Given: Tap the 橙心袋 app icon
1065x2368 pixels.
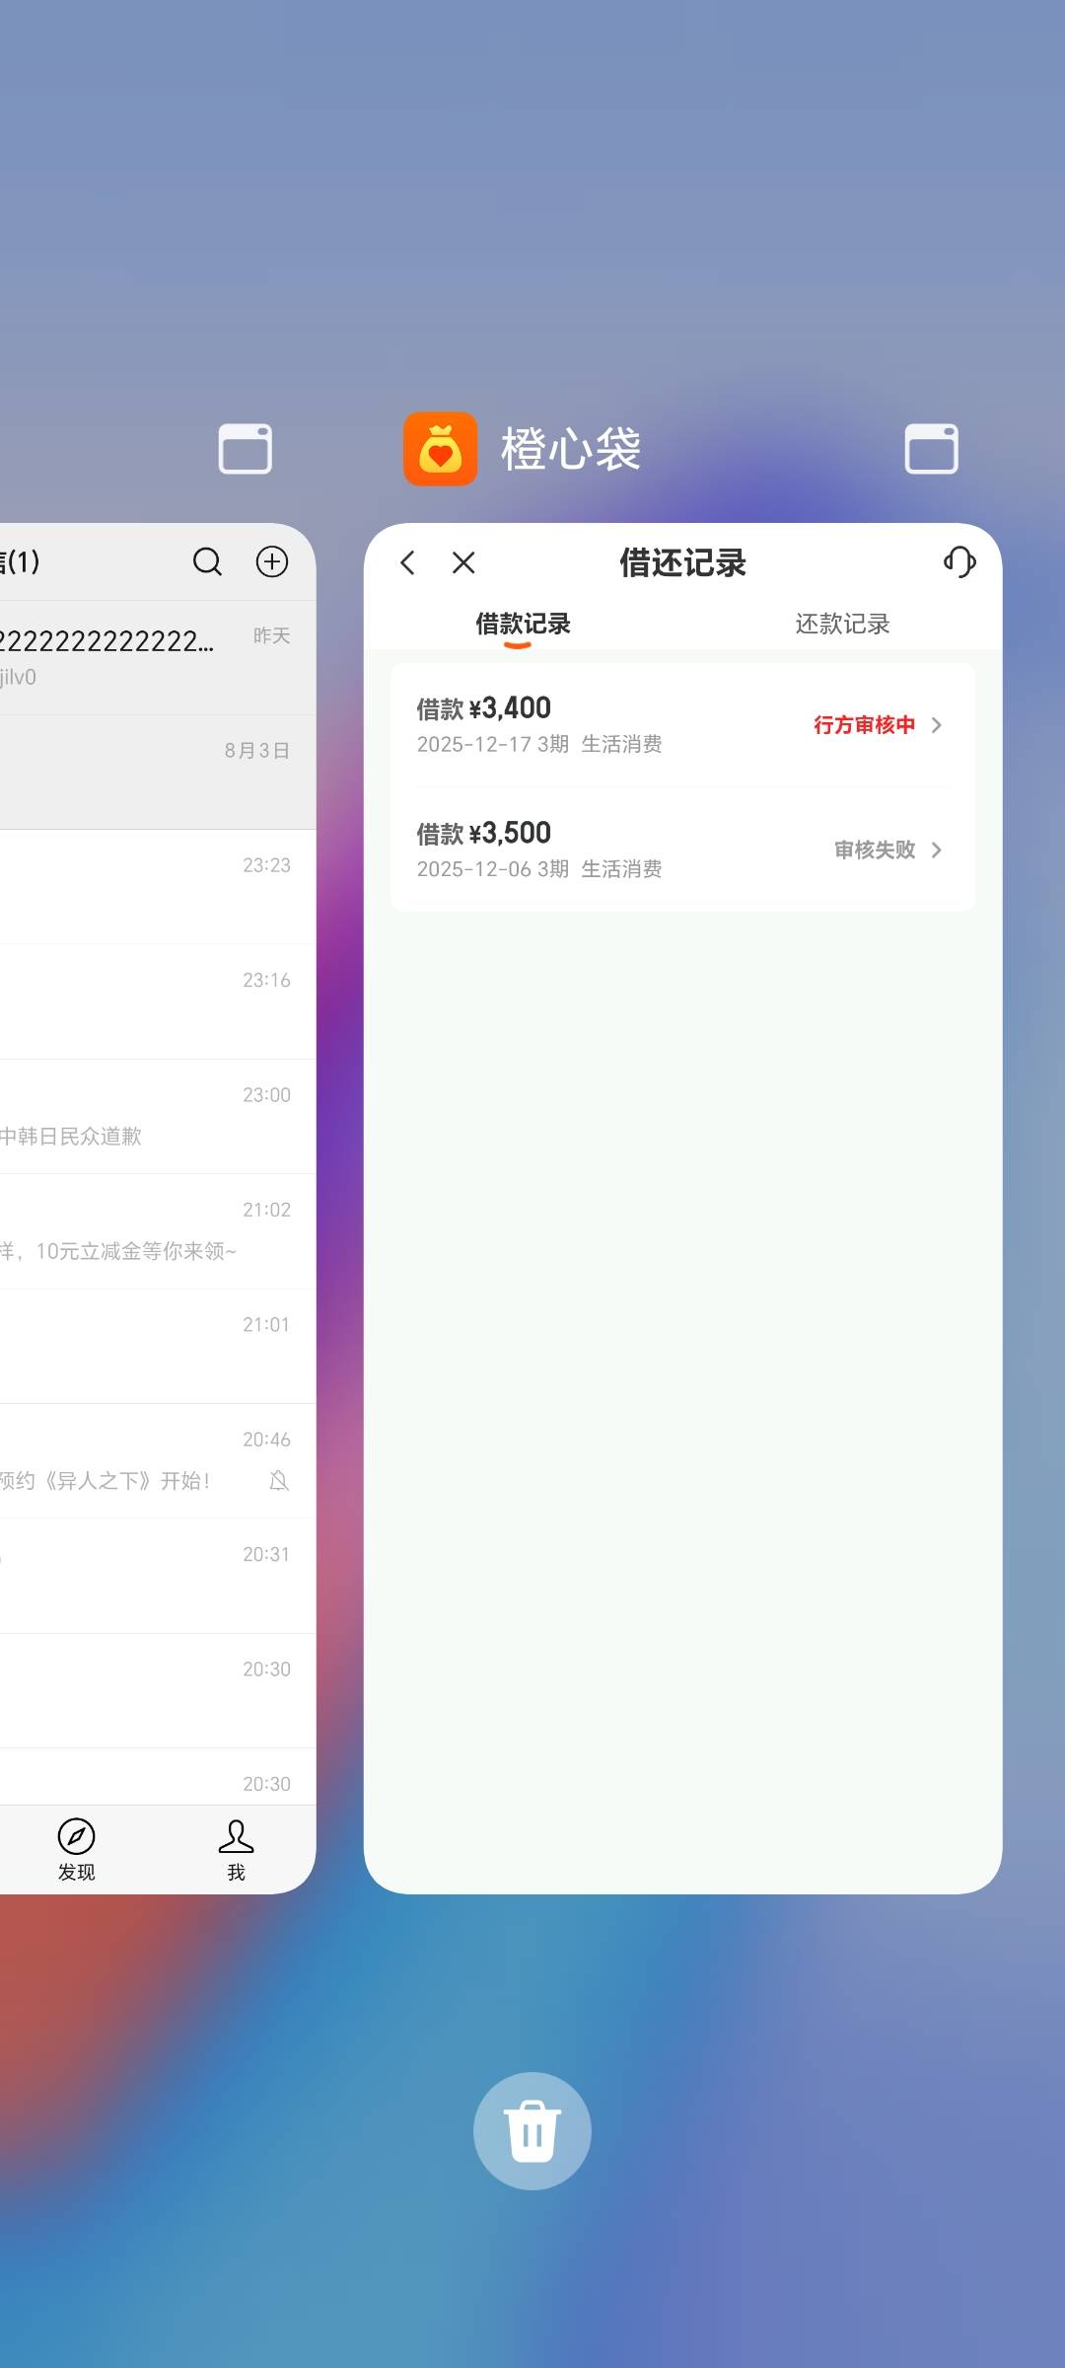Looking at the screenshot, I should click(x=440, y=449).
